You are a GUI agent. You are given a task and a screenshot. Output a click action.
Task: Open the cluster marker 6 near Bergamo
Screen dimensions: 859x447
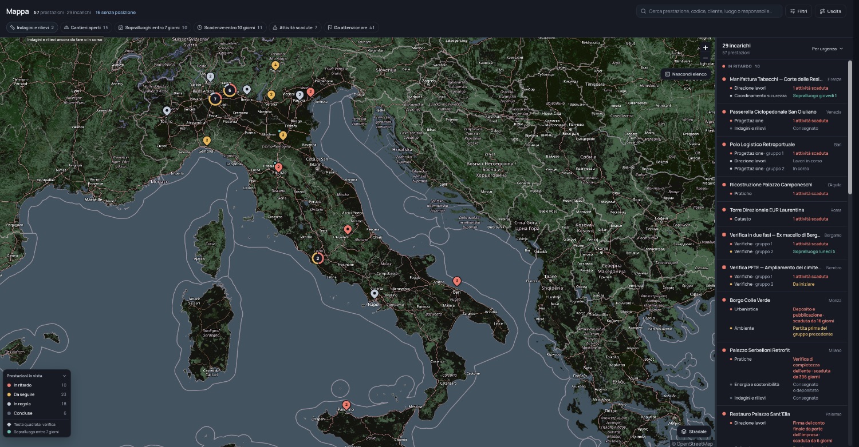(230, 90)
